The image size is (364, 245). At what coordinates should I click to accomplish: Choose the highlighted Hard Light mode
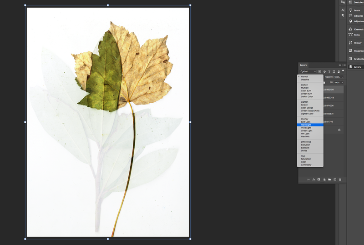coord(310,125)
